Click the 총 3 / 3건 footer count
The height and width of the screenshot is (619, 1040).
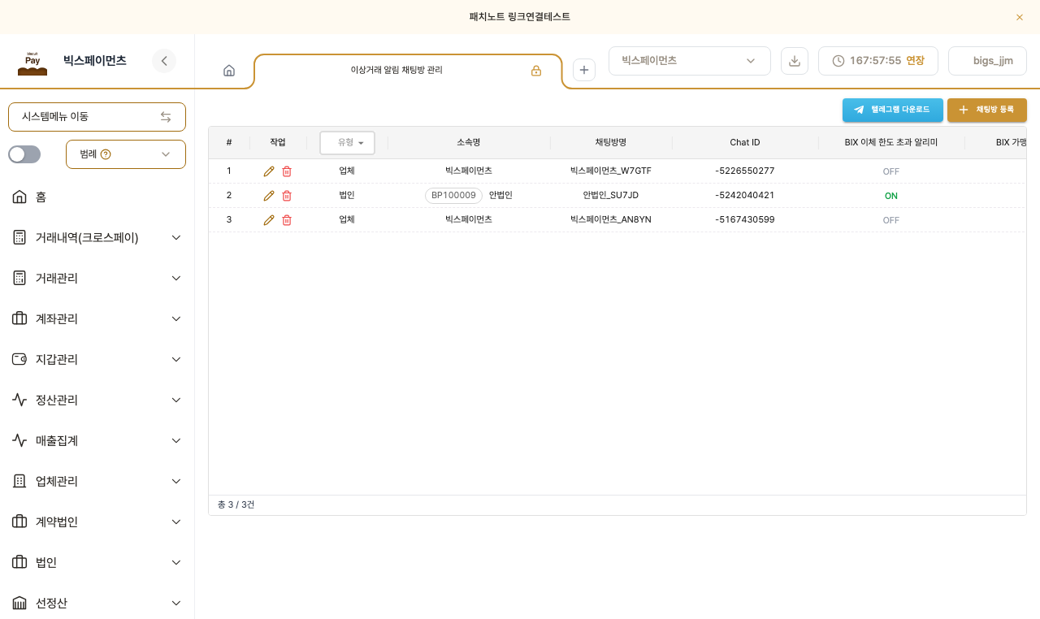click(236, 505)
